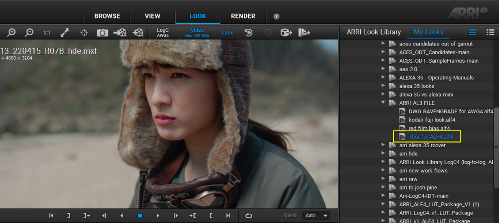Switch the look library to detailed list view

tap(490, 32)
